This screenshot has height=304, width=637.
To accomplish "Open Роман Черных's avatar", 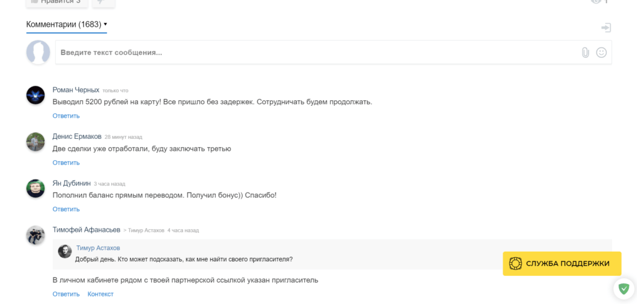I will [35, 96].
